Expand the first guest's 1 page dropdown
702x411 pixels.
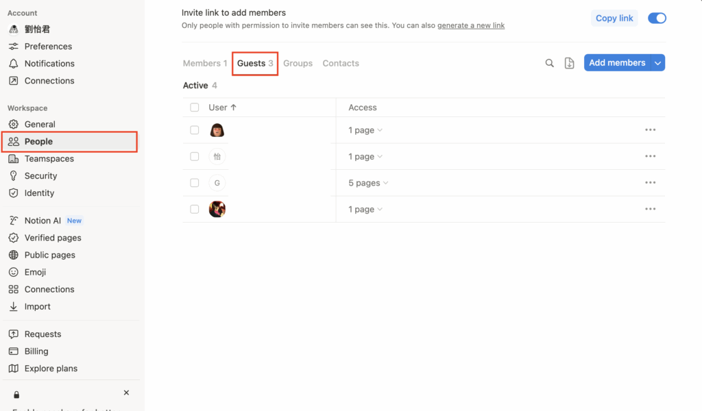(365, 130)
